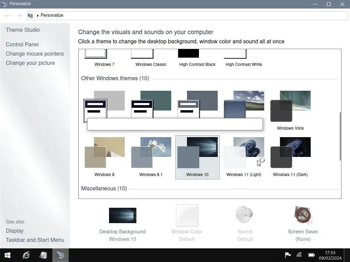Apply the High Contrast White theme
This screenshot has width=350, height=262.
244,58
